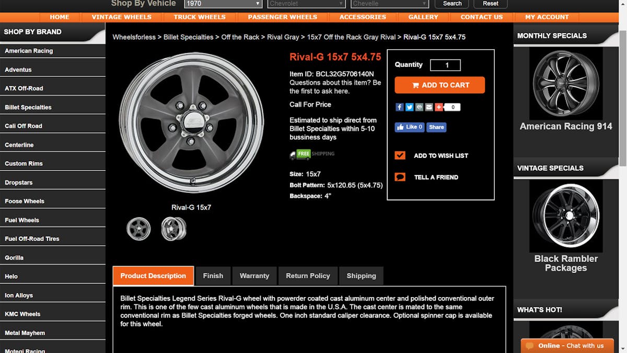This screenshot has height=353, width=627.
Task: Click the Tell a Friend speech bubble icon
Action: pos(400,177)
